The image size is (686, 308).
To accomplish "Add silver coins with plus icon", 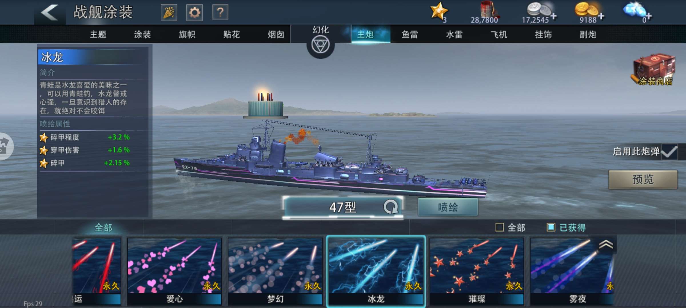I will coord(553,17).
